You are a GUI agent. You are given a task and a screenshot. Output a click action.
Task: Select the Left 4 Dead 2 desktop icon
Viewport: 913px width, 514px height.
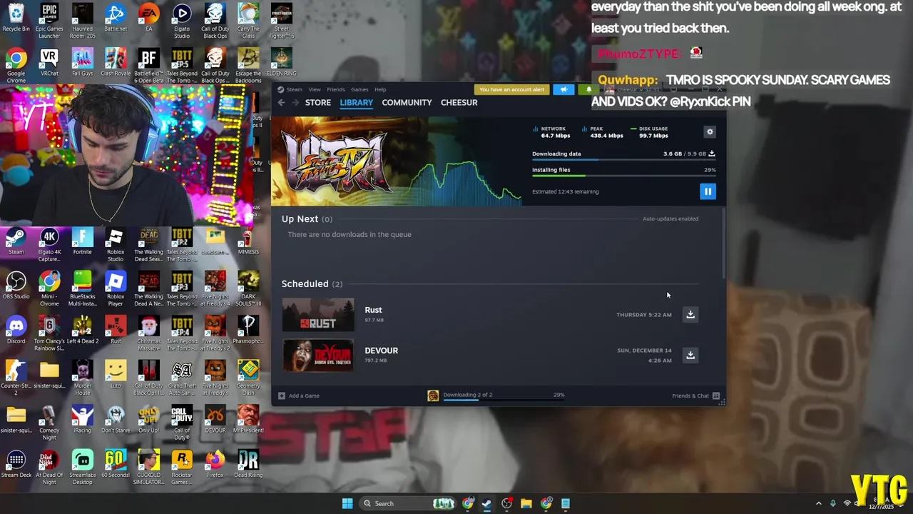[82, 331]
